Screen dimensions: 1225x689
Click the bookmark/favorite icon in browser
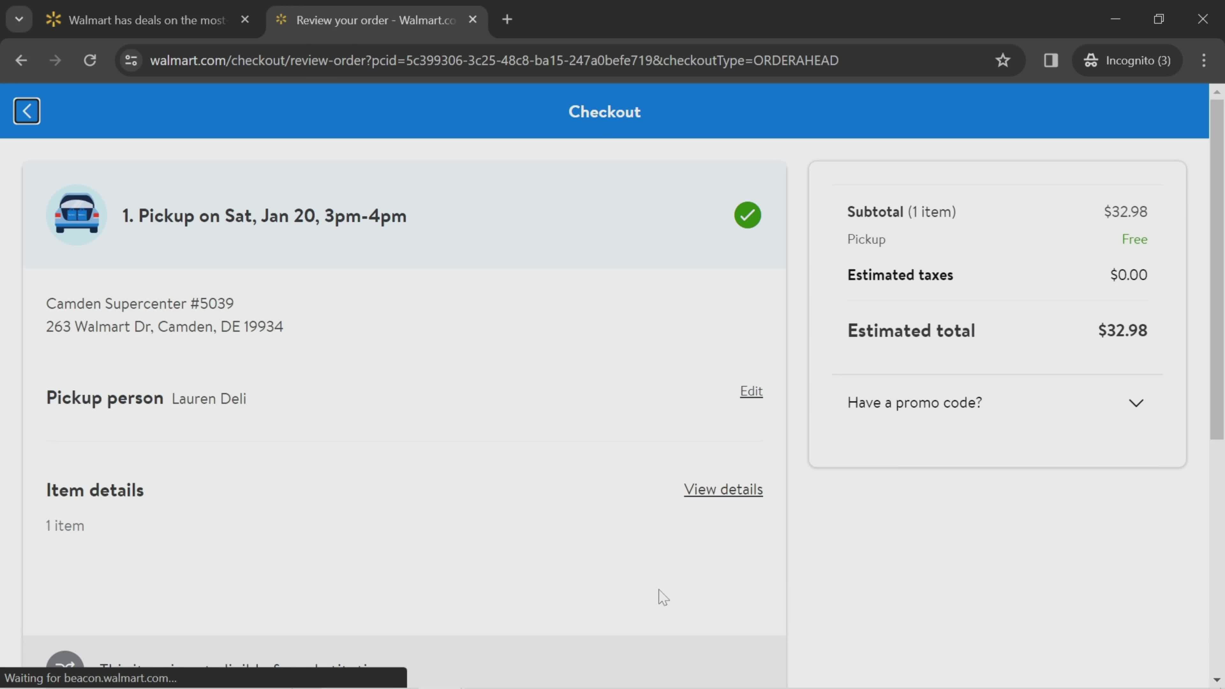tap(1003, 60)
